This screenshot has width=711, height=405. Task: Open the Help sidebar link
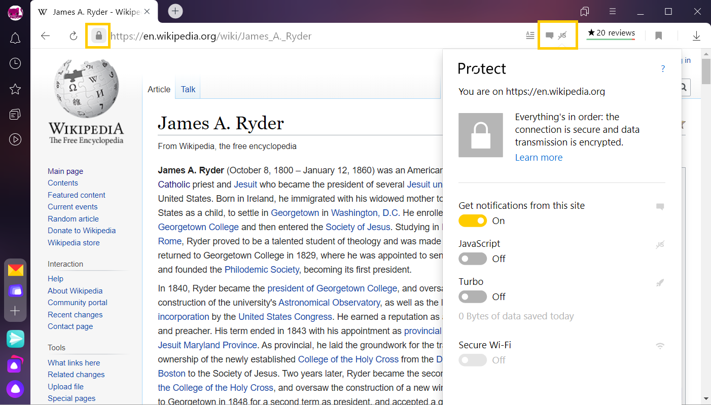tap(55, 279)
